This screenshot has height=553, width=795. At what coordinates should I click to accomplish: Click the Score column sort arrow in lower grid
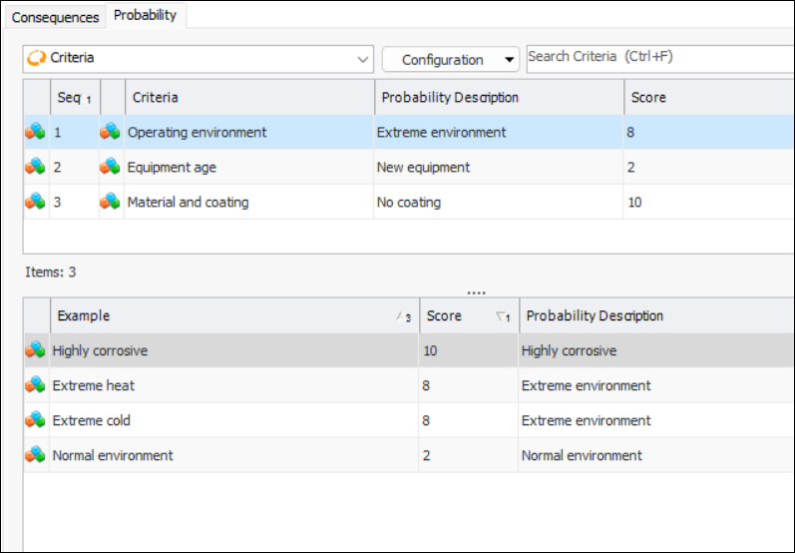click(503, 316)
